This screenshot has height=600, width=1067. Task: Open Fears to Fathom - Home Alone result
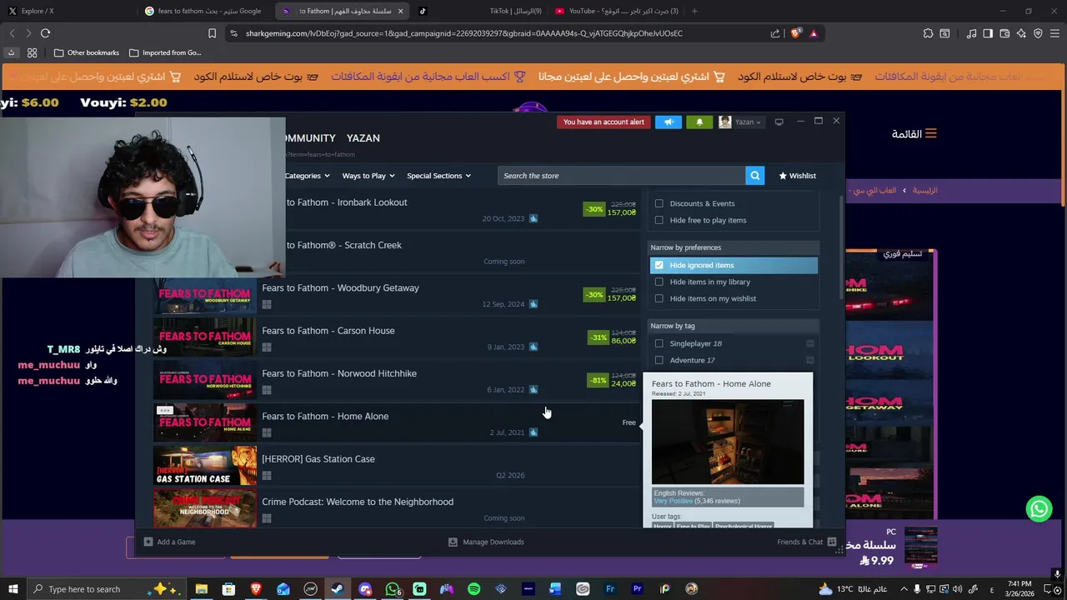396,422
